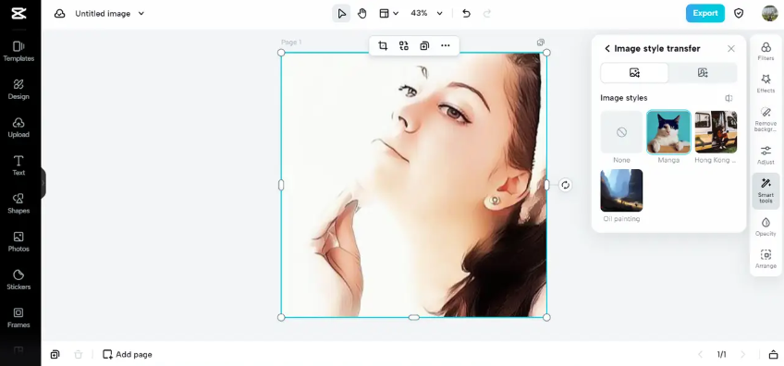The width and height of the screenshot is (784, 366).
Task: Click the page copy icon above canvas
Action: click(x=541, y=43)
